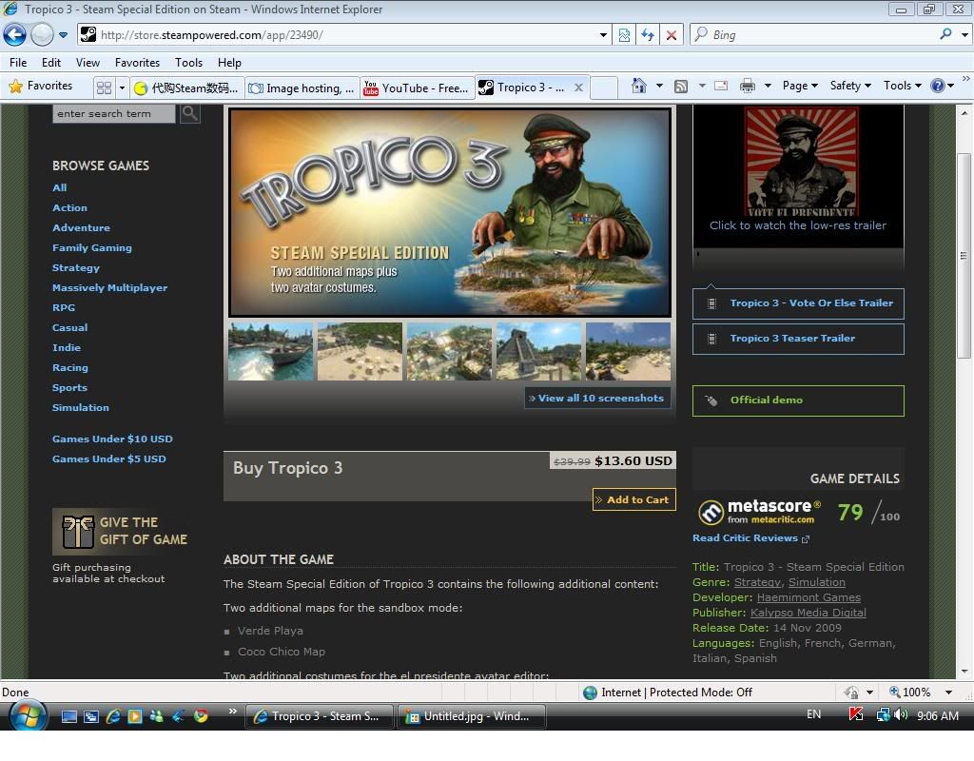The height and width of the screenshot is (761, 974).
Task: Switch to Untitled.jpg taskbar window
Action: coord(472,716)
